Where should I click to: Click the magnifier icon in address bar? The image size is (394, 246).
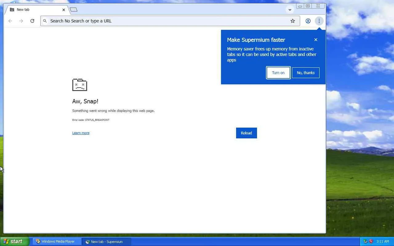45,21
